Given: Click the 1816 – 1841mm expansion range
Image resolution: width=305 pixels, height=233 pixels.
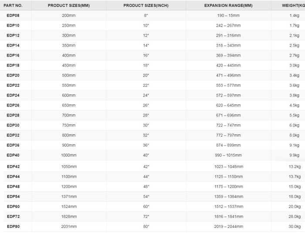Looking at the screenshot, I should point(228,216).
